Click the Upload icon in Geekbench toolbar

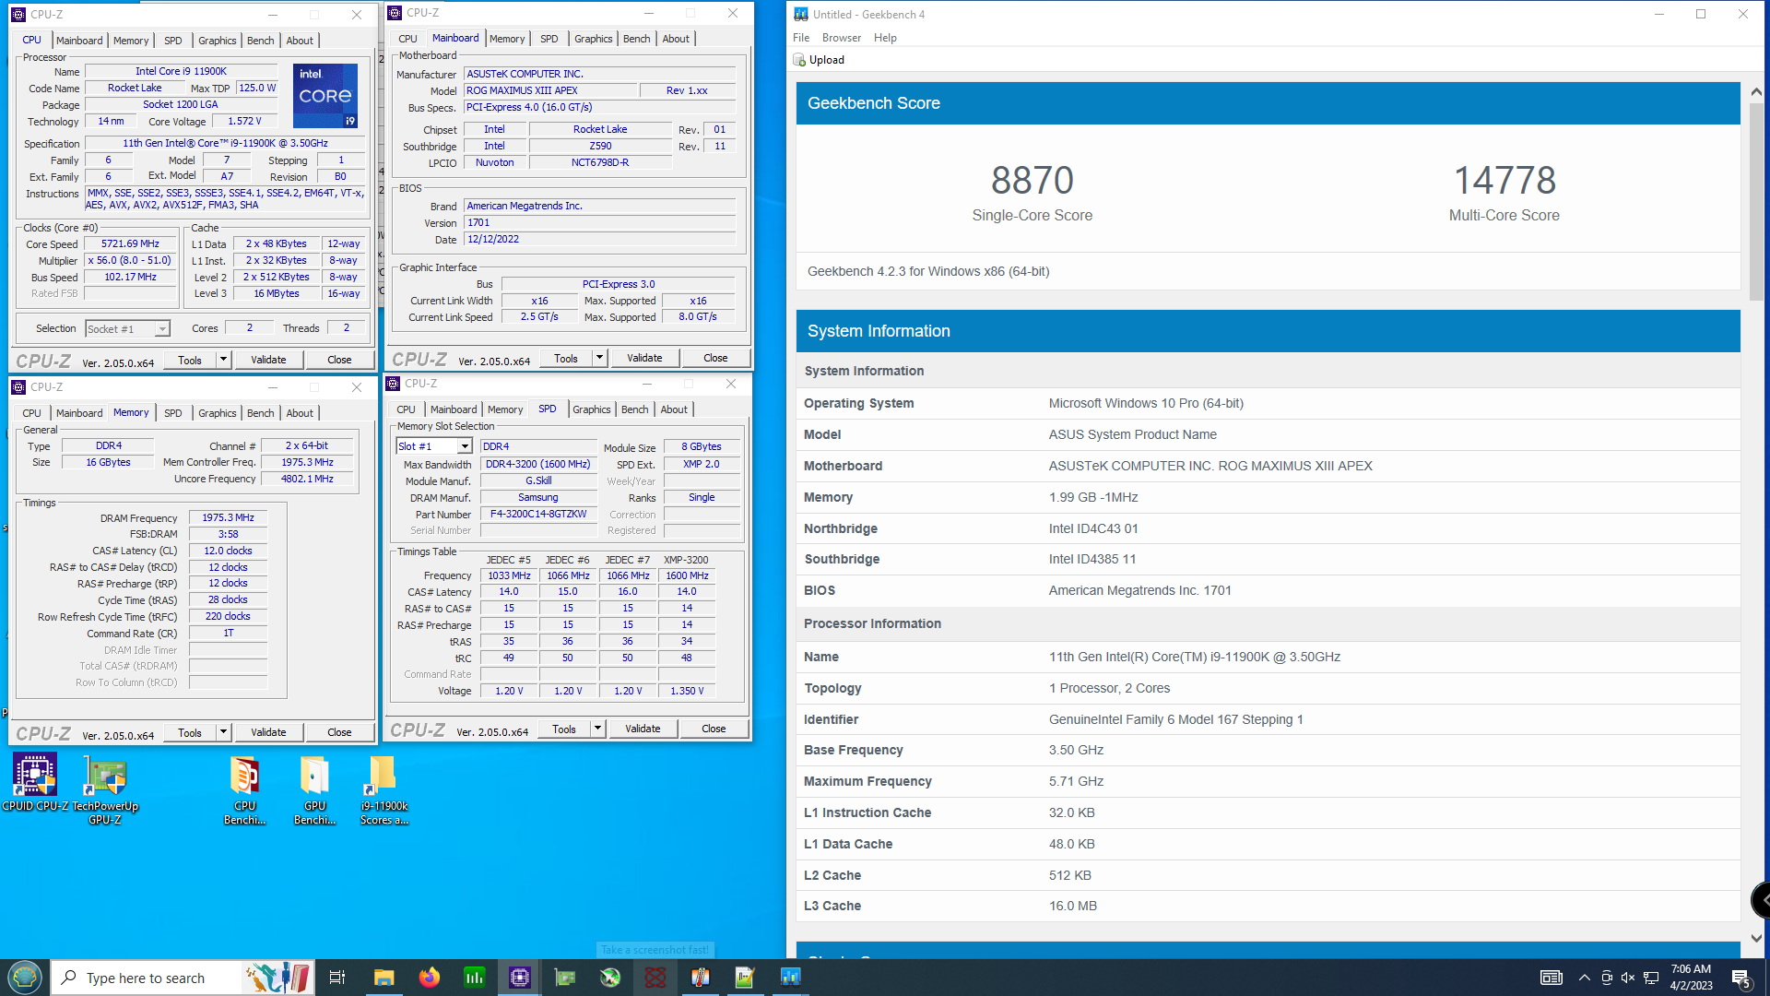(799, 60)
